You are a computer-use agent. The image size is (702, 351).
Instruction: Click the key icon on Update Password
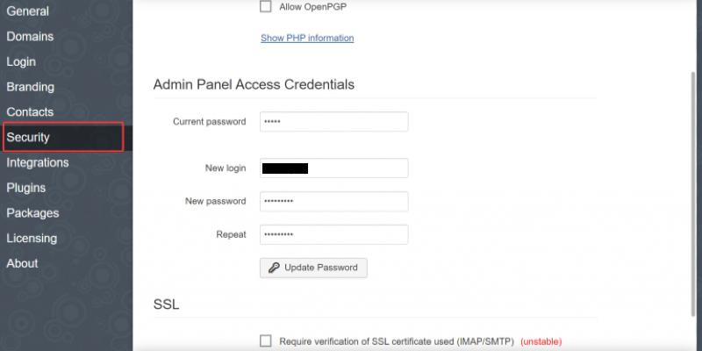[x=274, y=268]
